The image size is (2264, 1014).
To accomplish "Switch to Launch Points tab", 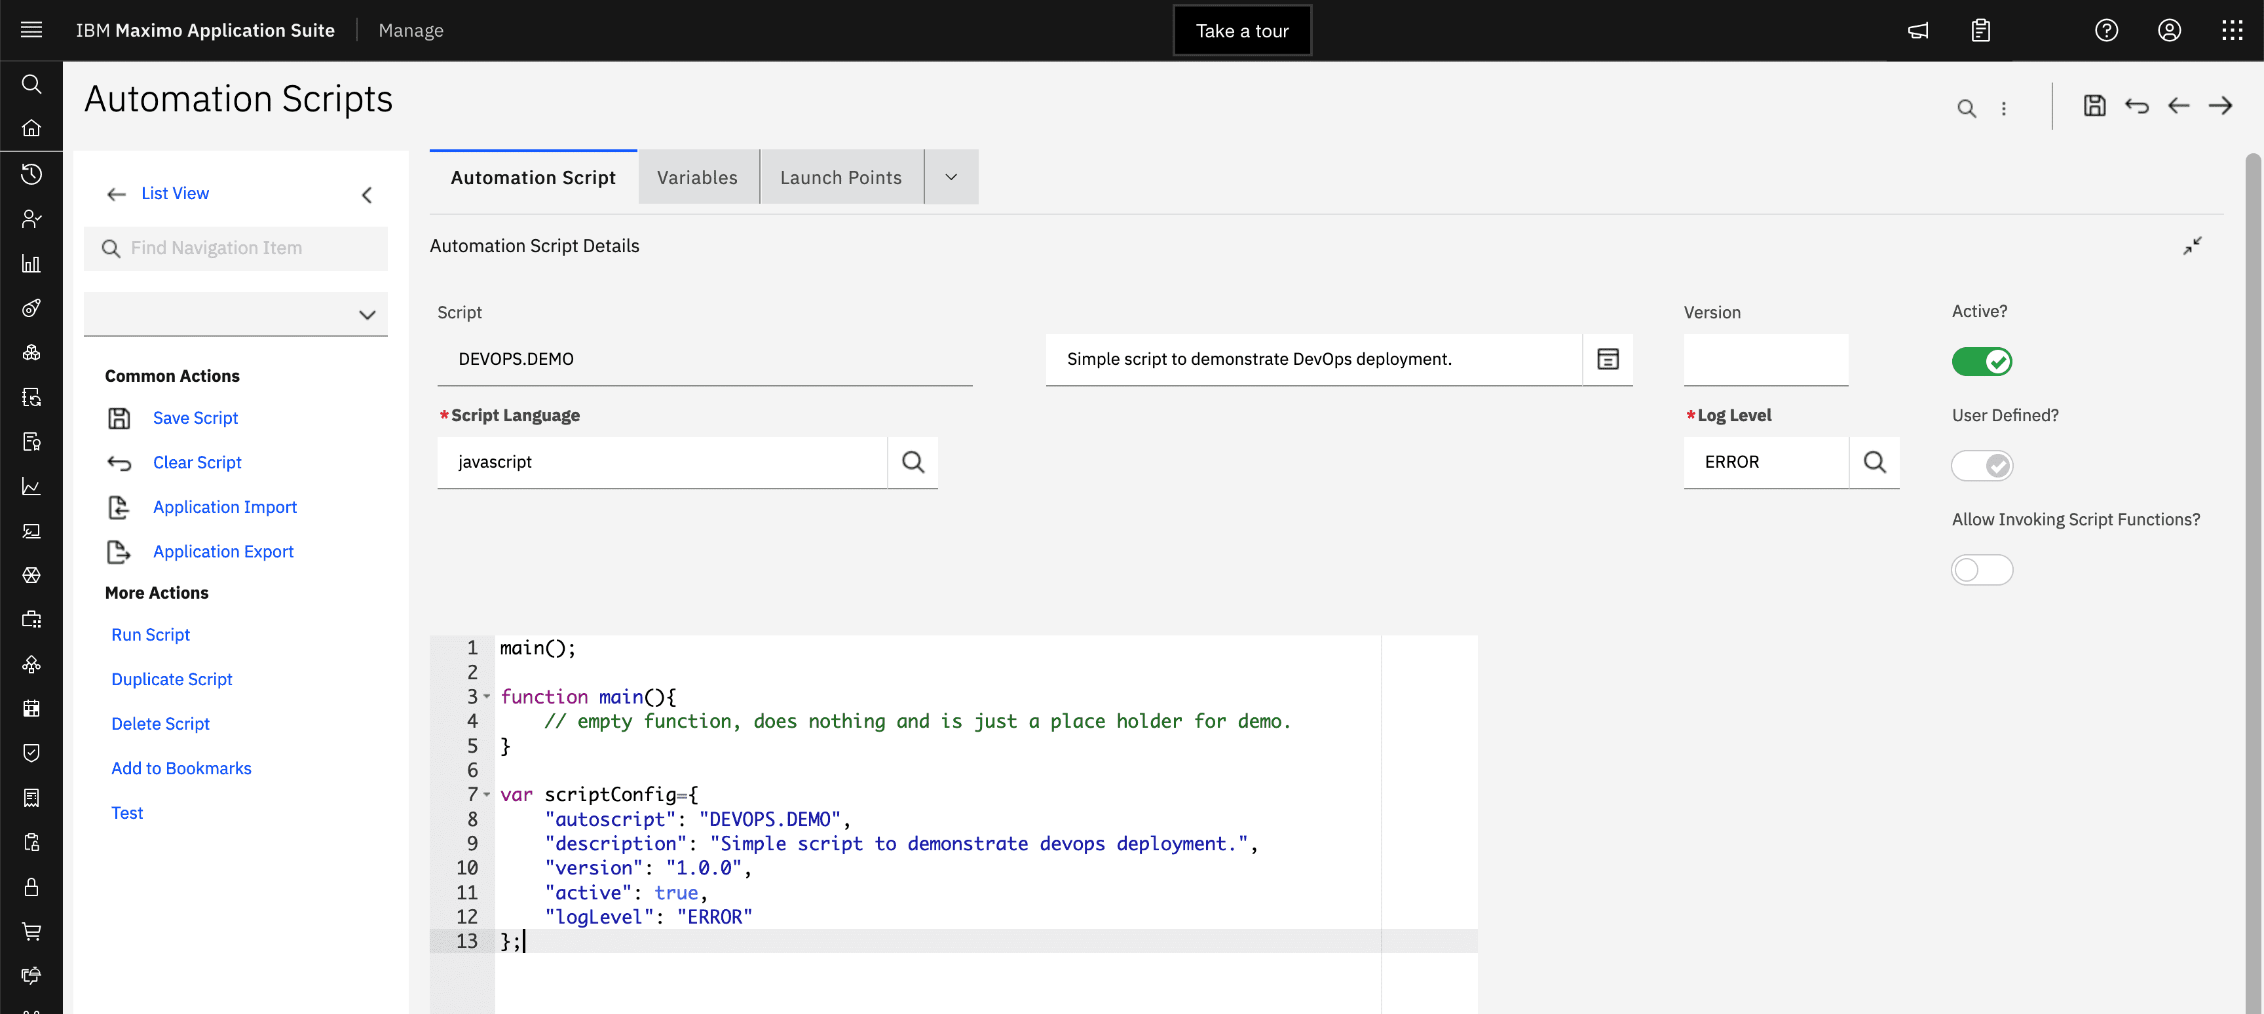I will pos(840,177).
